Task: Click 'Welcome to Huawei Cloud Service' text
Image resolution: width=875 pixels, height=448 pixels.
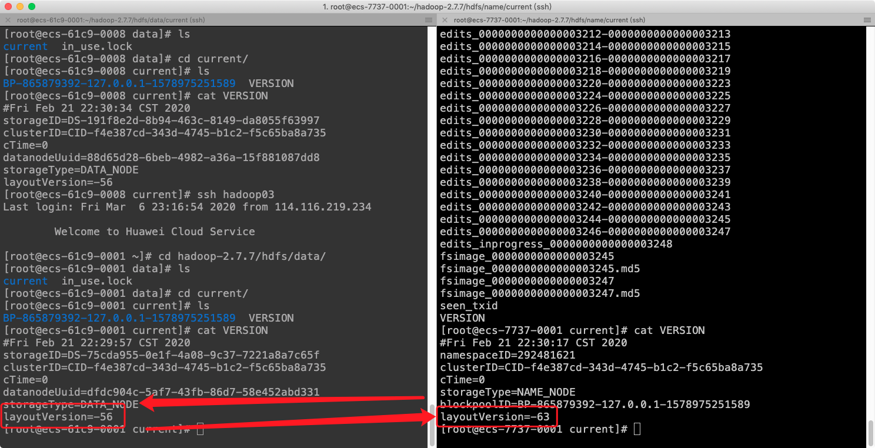Action: 155,232
